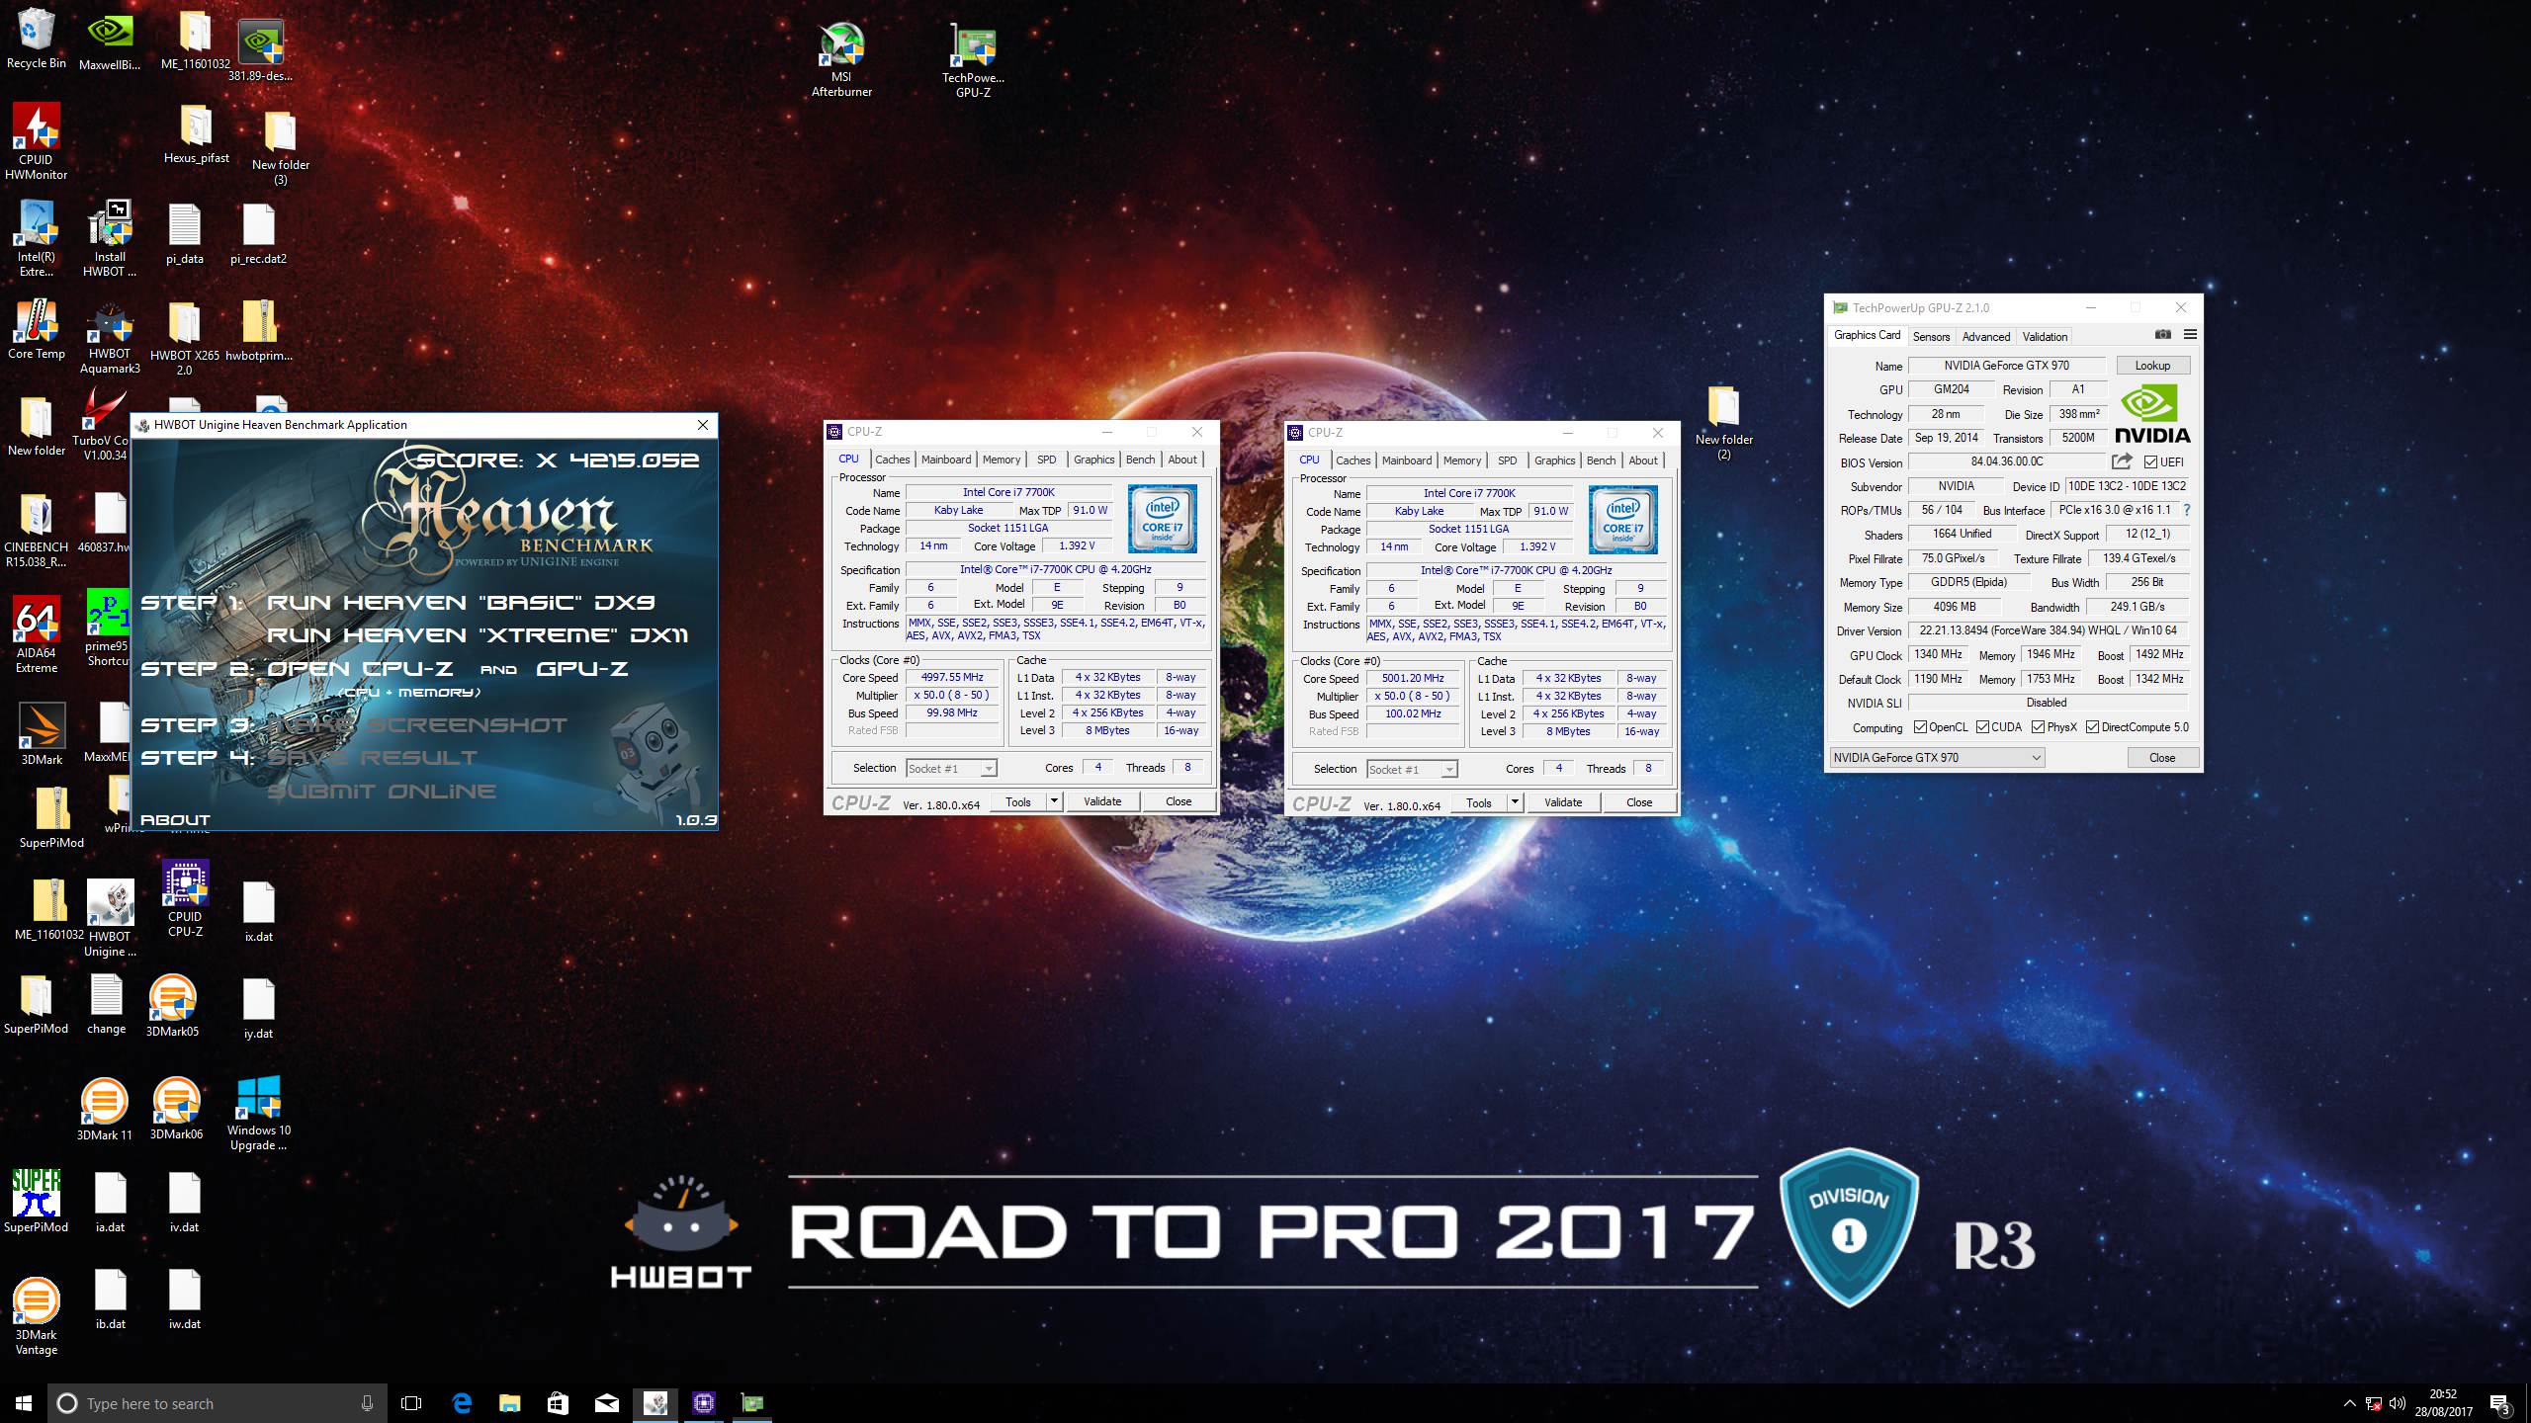Click the GPU-Z screenshot camera icon
The image size is (2531, 1423).
pyautogui.click(x=2163, y=335)
